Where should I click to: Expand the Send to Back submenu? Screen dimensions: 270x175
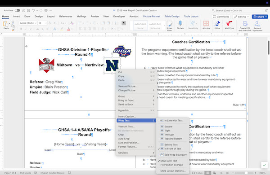pyautogui.click(x=136, y=105)
